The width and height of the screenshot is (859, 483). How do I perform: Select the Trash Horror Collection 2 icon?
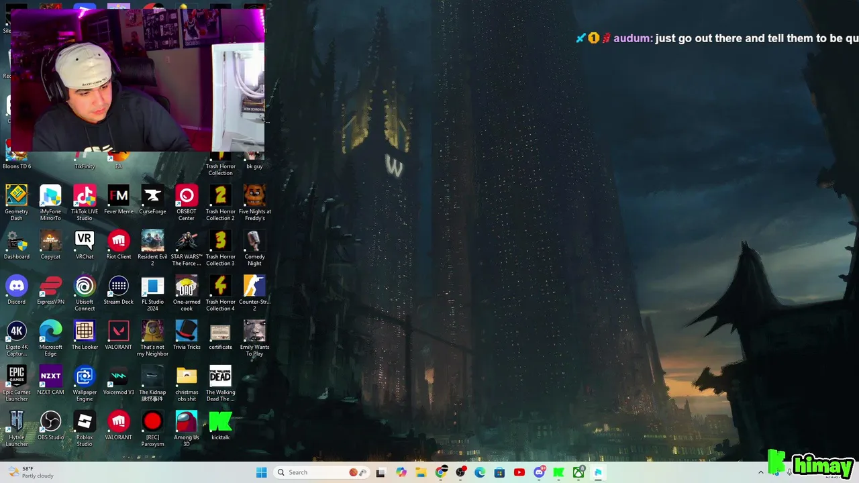pyautogui.click(x=220, y=203)
